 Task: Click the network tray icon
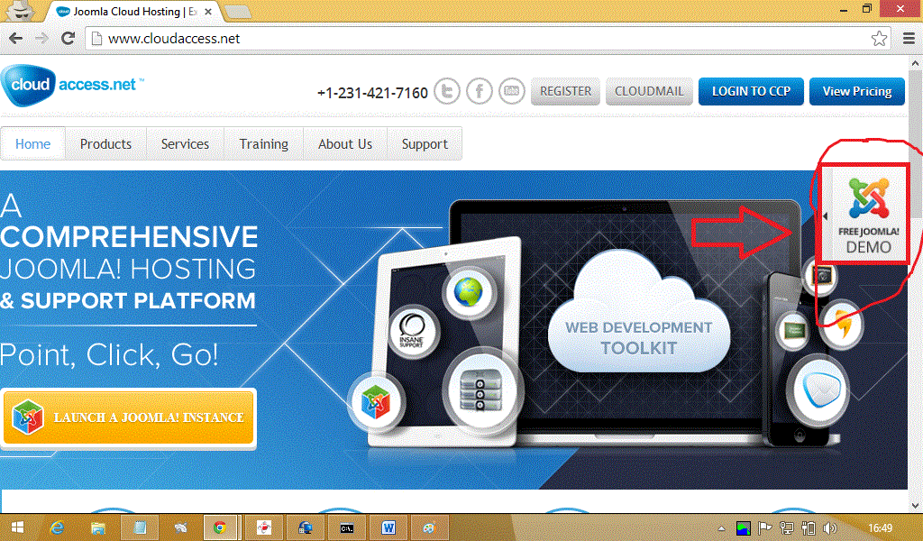click(786, 528)
